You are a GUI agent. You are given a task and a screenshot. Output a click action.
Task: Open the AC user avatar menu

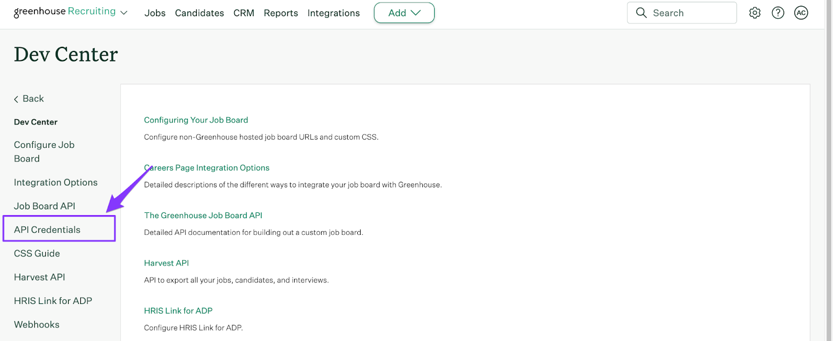tap(801, 13)
